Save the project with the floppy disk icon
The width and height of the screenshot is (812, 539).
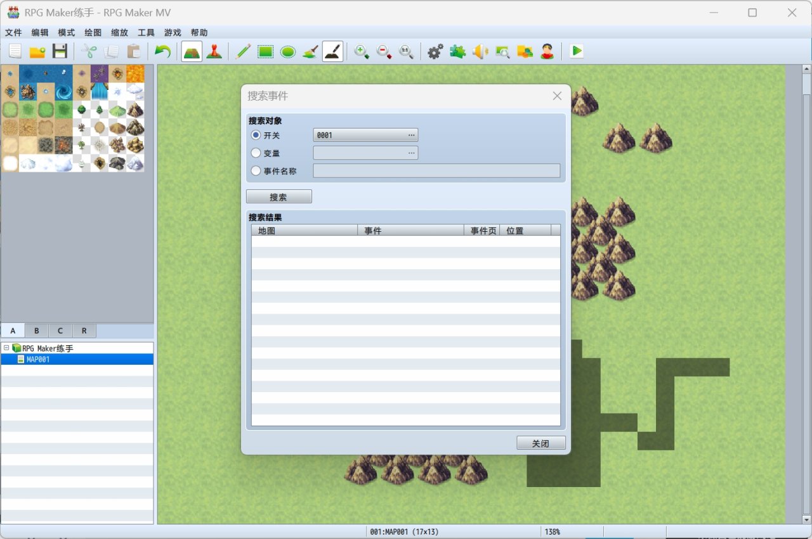pos(60,52)
